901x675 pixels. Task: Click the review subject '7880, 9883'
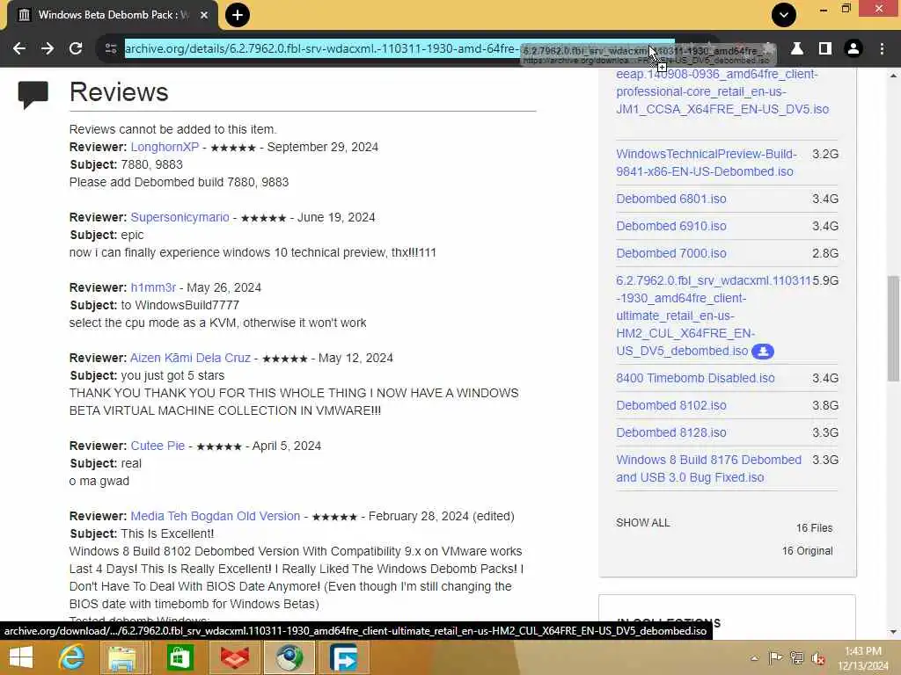(151, 164)
